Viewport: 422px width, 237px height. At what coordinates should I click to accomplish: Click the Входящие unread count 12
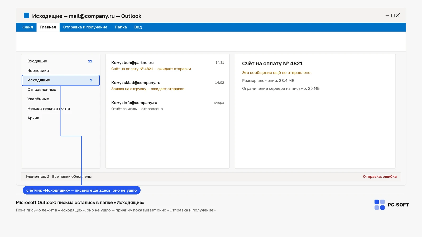pos(90,61)
